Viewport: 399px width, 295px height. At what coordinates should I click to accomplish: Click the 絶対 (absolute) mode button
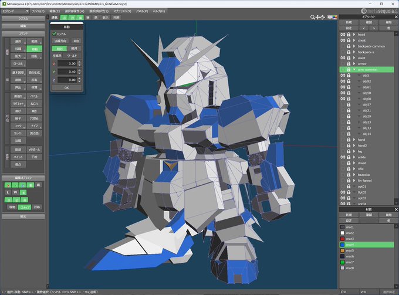pyautogui.click(x=74, y=48)
